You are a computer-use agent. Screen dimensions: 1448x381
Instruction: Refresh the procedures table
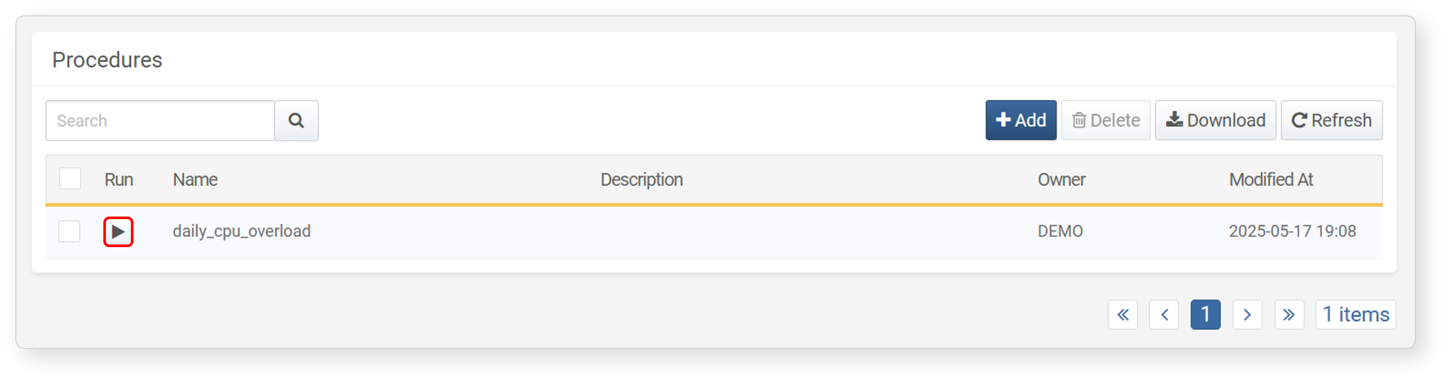[1332, 120]
